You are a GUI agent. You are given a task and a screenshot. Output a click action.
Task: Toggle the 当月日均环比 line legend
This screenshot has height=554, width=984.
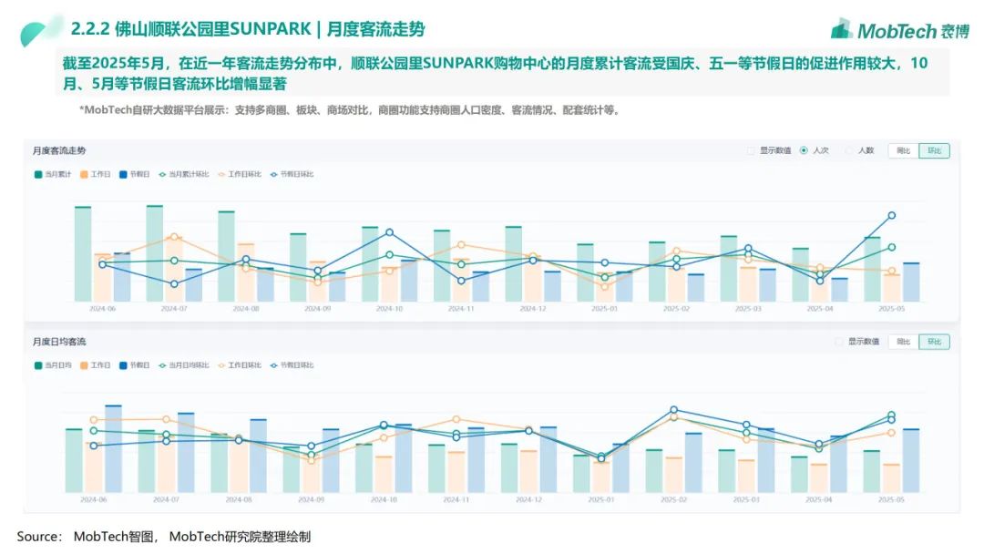pos(184,365)
